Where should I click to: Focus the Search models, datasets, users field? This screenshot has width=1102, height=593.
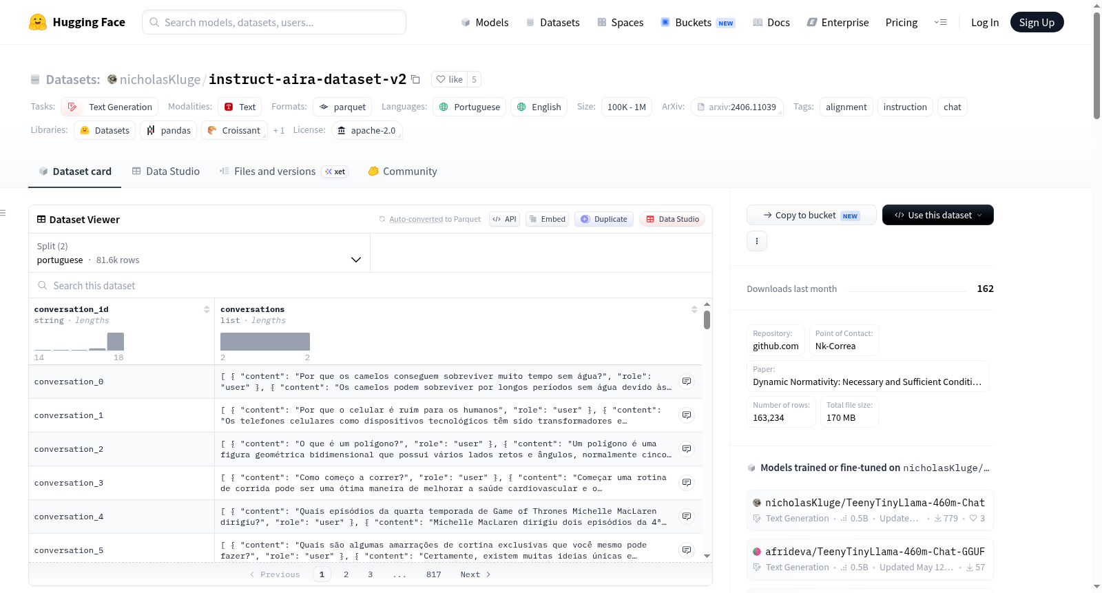tap(274, 22)
